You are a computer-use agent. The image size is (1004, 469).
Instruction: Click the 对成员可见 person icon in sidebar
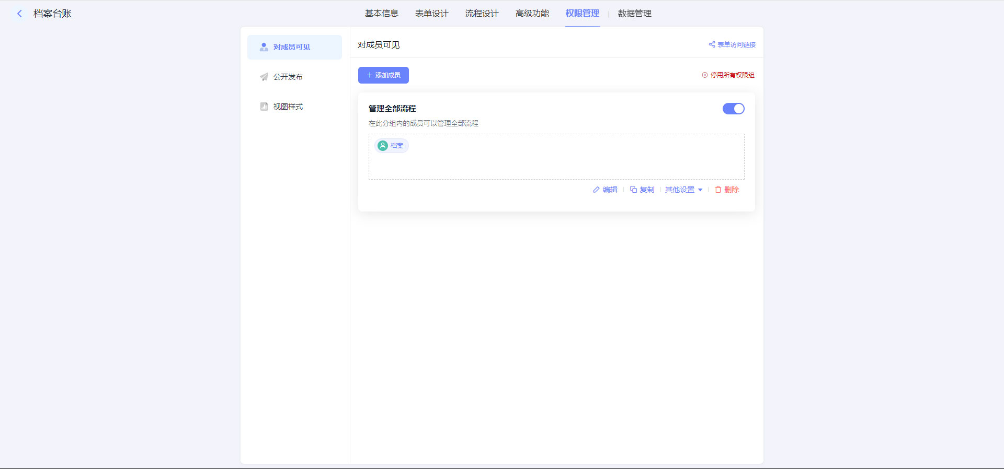pyautogui.click(x=264, y=47)
